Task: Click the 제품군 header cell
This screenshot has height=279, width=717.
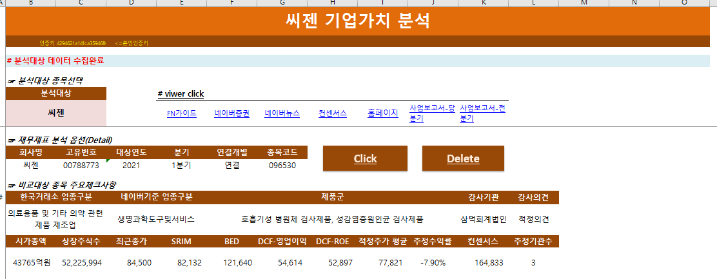Action: [x=333, y=197]
